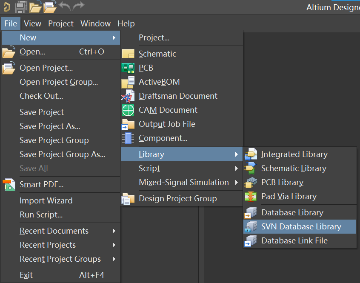Click the Altium logo icon in title bar
The image size is (360, 283).
7,7
